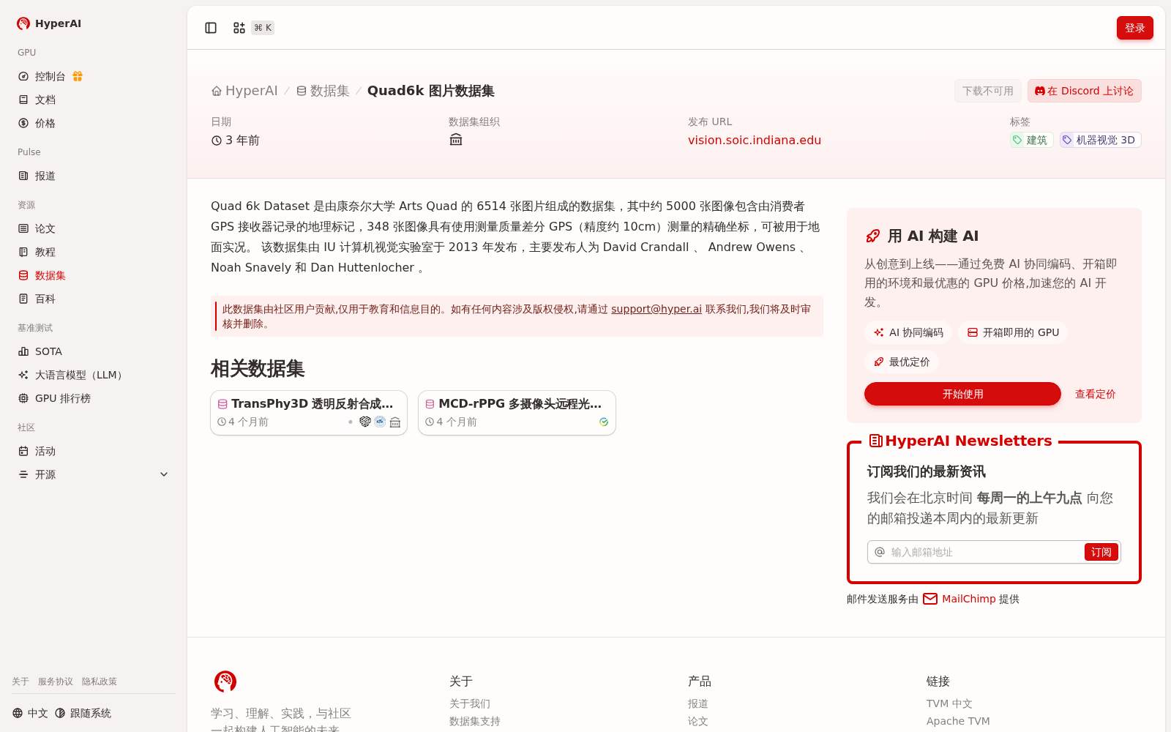Click the gift icon next to 控制台
The width and height of the screenshot is (1171, 732).
coord(78,76)
